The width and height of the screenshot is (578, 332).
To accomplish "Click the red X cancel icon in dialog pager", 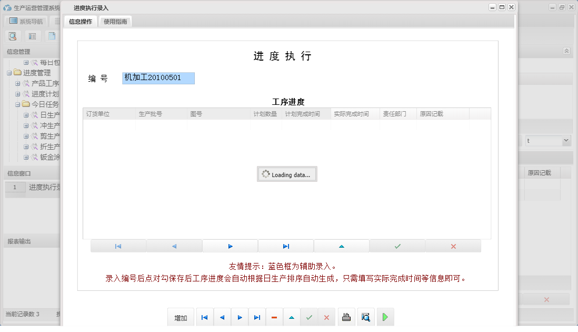I will pyautogui.click(x=453, y=246).
